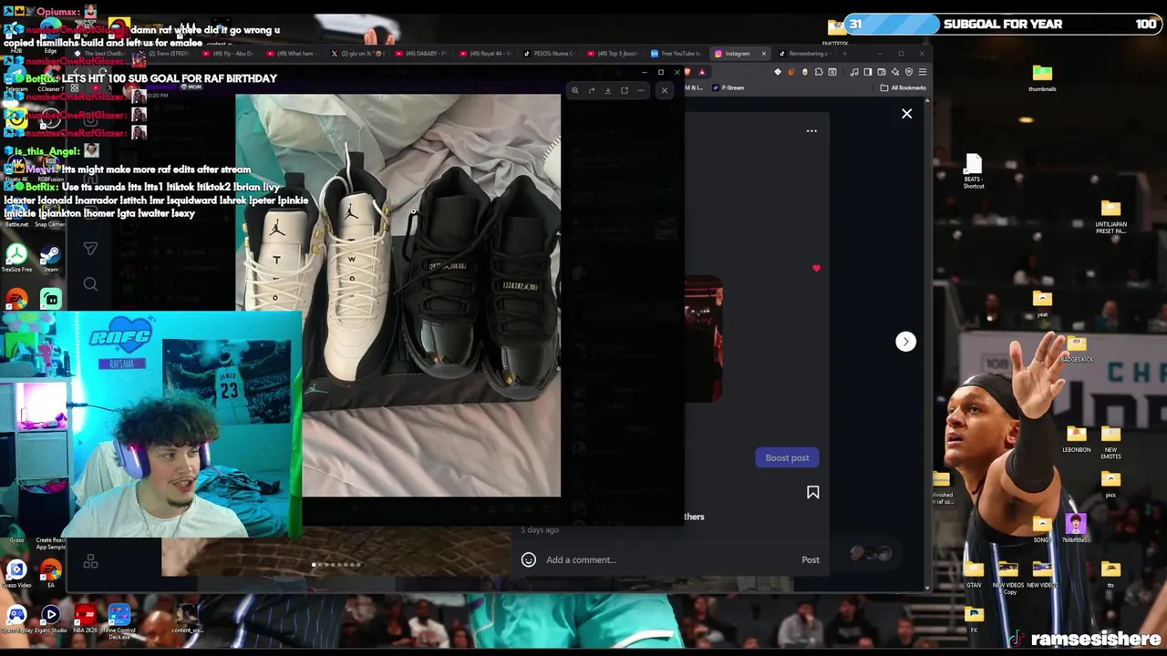
Task: Switch to 'The best ChatBot' tab
Action: click(102, 54)
